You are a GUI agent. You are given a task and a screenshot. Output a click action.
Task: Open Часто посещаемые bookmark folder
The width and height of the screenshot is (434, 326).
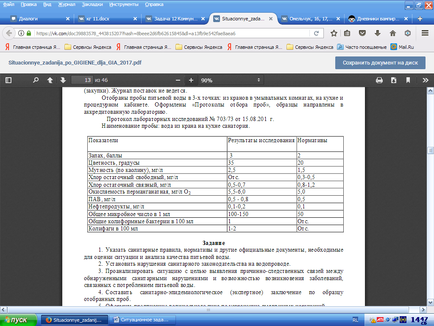point(362,47)
